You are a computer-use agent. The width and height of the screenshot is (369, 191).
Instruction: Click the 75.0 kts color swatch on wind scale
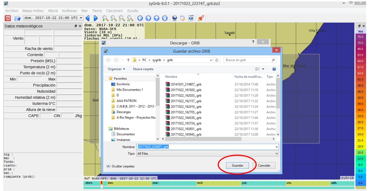click(360, 37)
